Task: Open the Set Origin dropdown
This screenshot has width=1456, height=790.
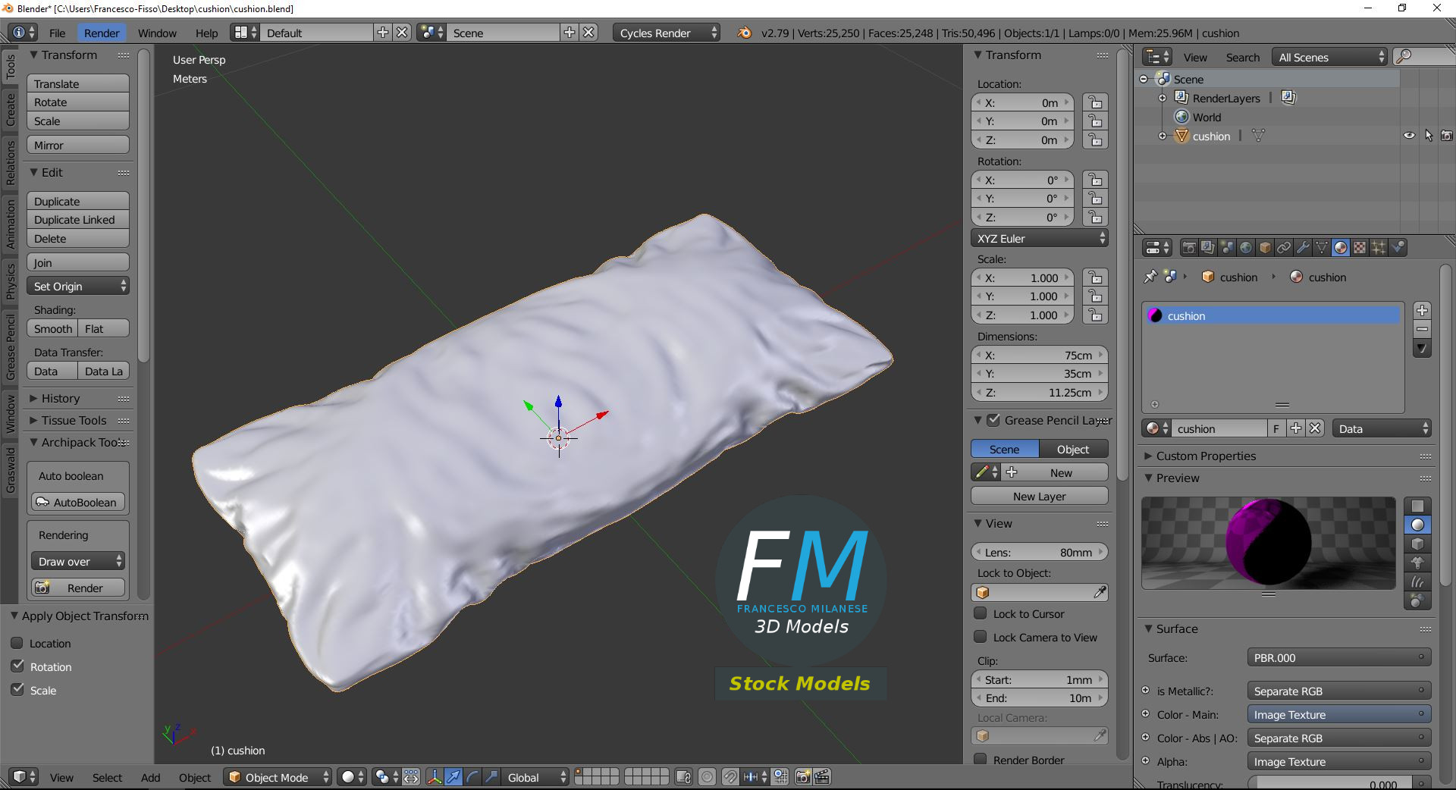Action: 78,286
